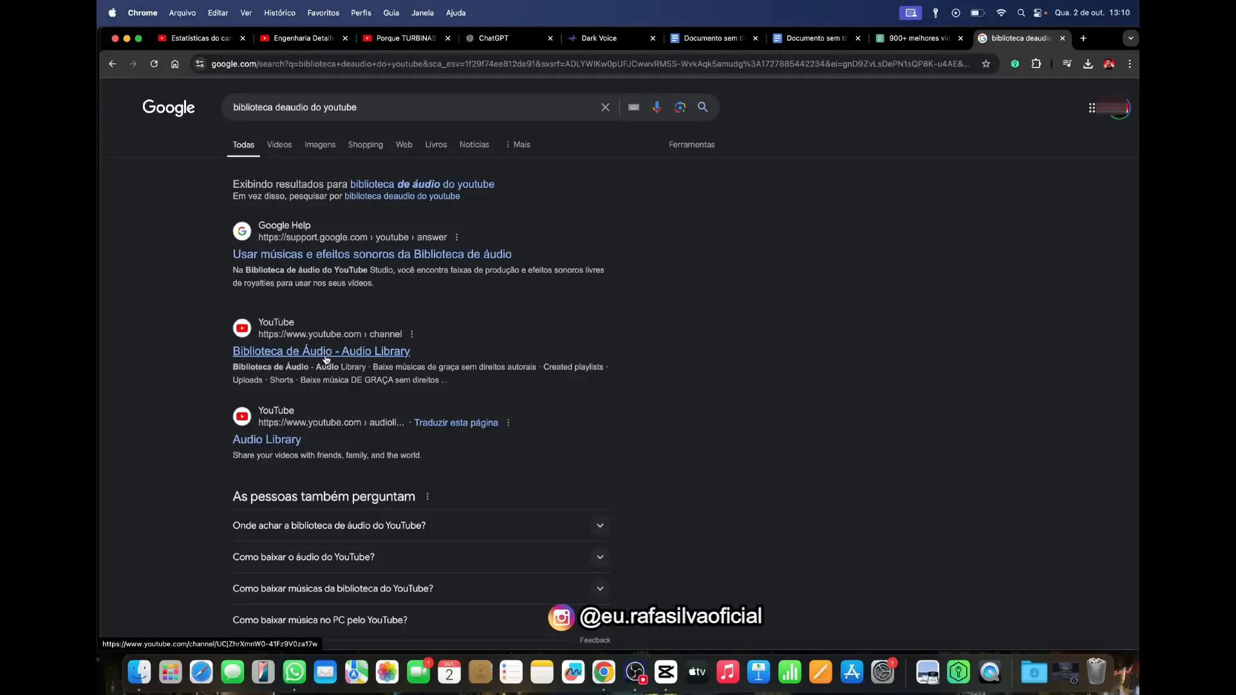Open options menu next to Traduzir esta página
The image size is (1236, 695).
tap(509, 423)
